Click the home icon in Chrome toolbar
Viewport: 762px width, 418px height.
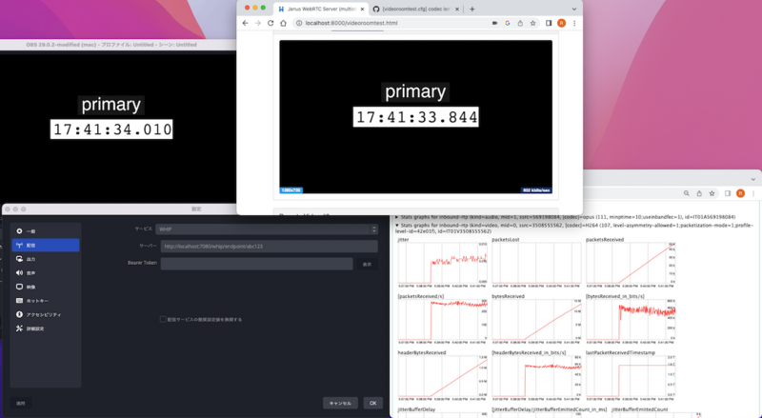[283, 23]
